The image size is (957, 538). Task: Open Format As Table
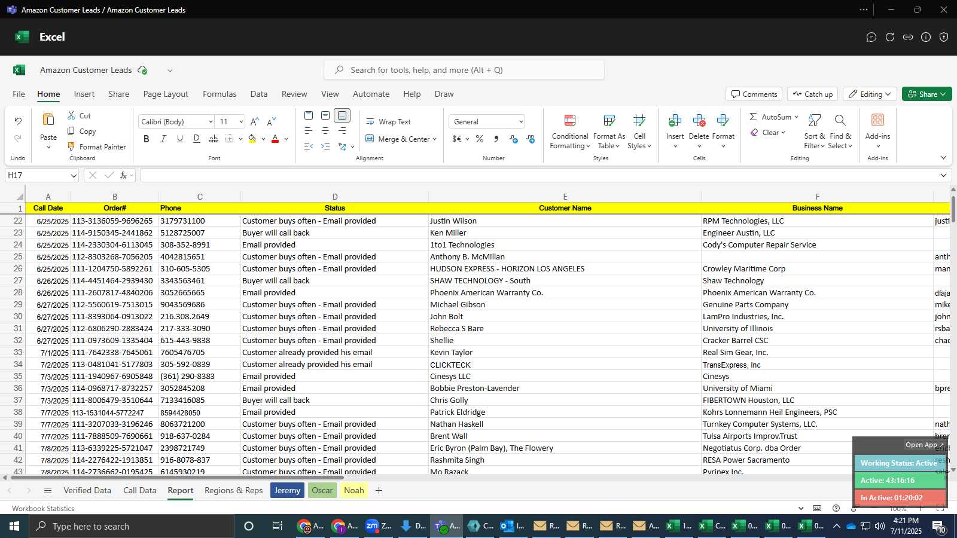pyautogui.click(x=609, y=132)
